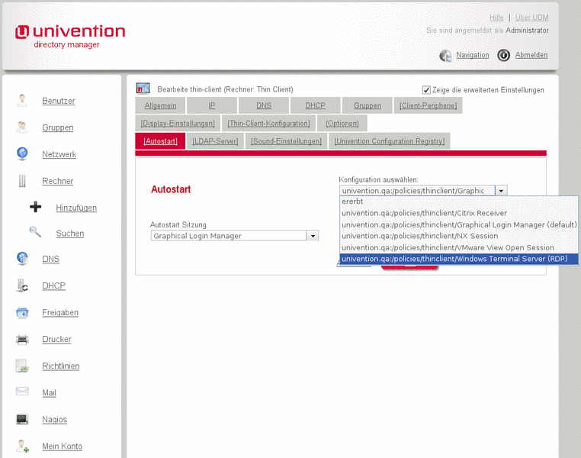Choose the Citrix Receiver policy option
The image size is (581, 458).
(x=424, y=213)
